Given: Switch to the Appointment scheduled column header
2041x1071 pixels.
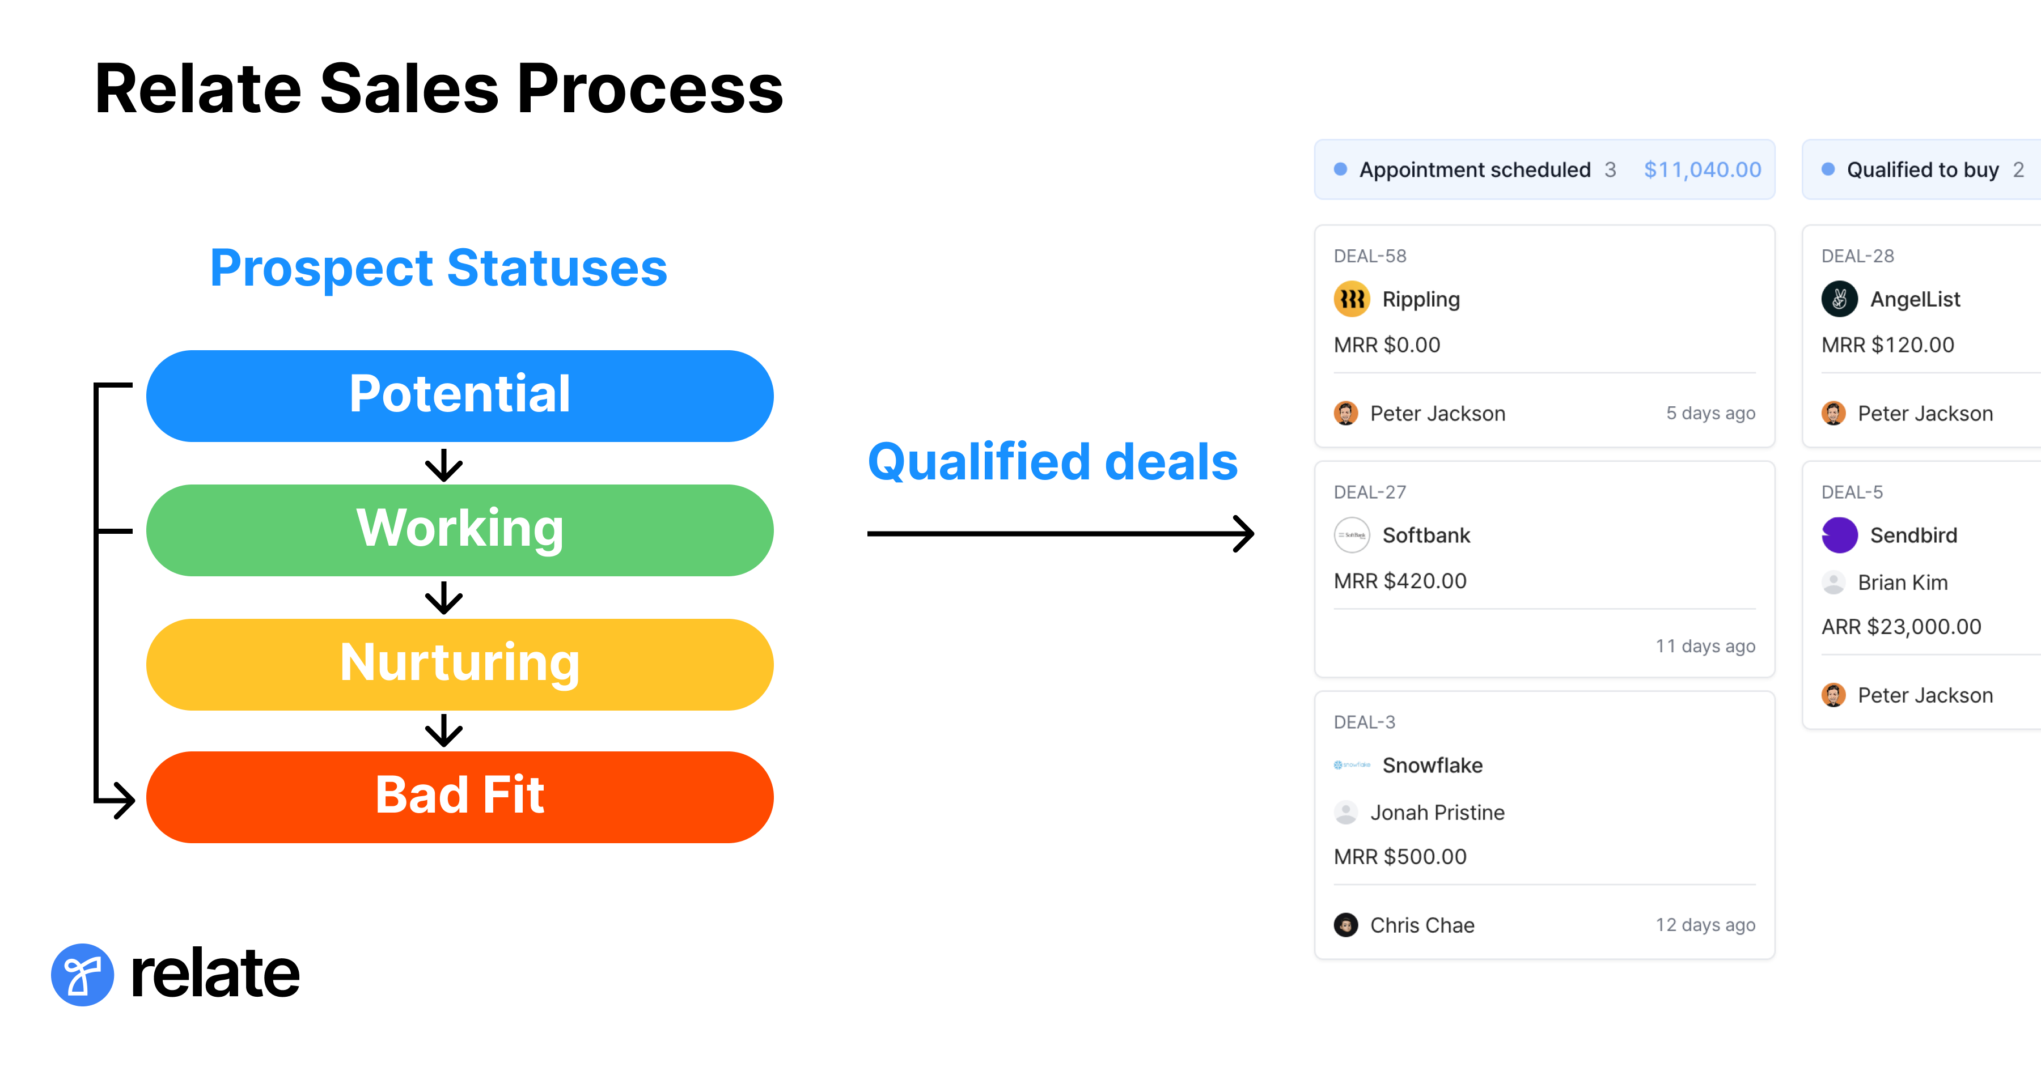Looking at the screenshot, I should point(1475,169).
